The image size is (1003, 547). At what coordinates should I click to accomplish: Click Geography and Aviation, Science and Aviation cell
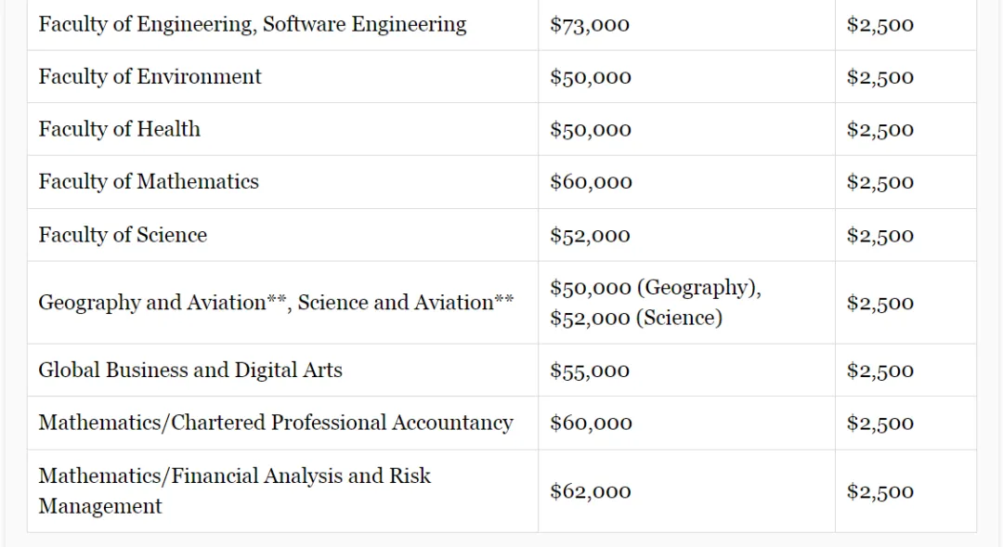(x=282, y=303)
